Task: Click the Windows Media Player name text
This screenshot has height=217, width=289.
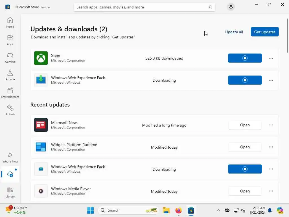Action: point(71,189)
